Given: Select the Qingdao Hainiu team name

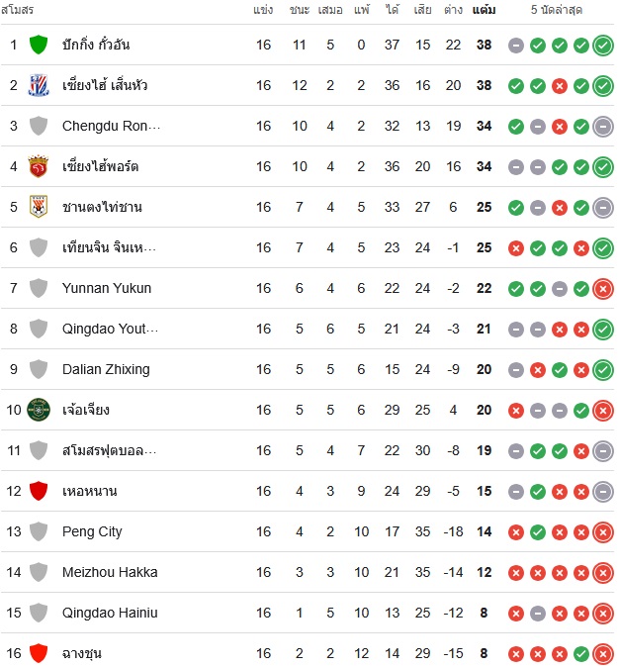Looking at the screenshot, I should [x=110, y=613].
